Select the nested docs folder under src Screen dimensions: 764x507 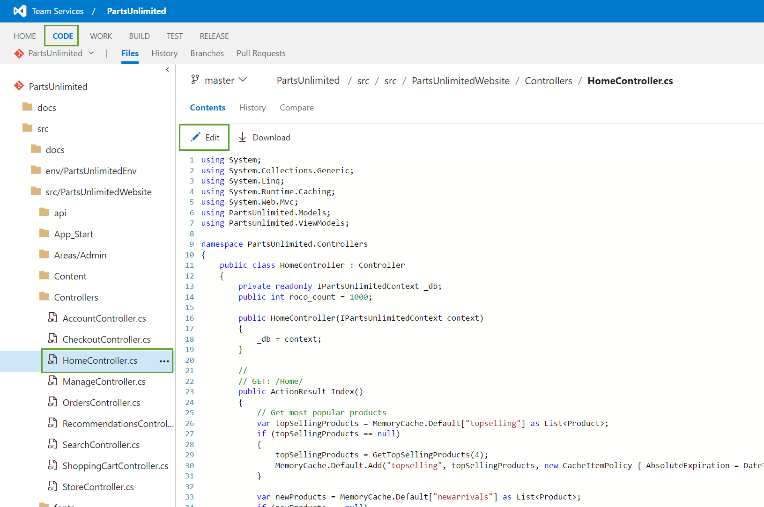click(x=55, y=150)
